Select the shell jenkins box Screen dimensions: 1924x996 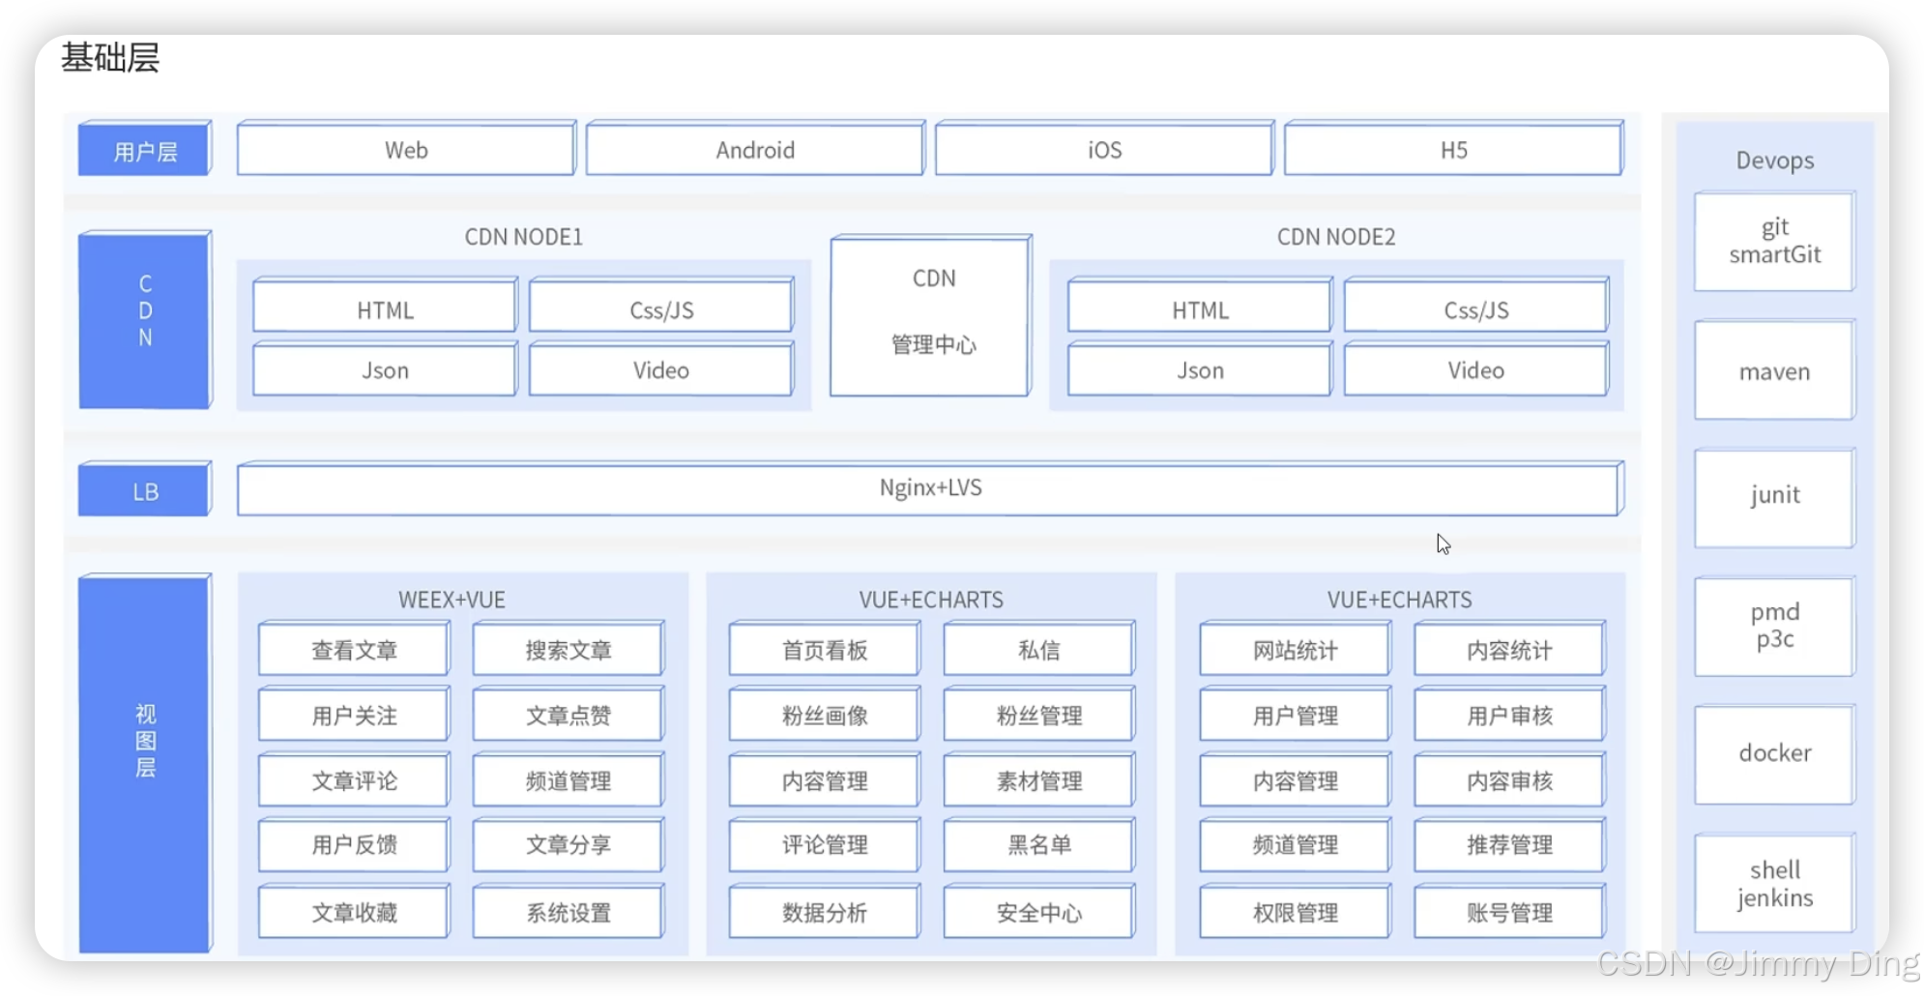(1775, 883)
